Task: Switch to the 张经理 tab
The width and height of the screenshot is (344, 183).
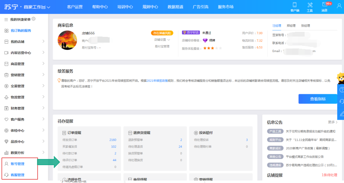Action: click(x=305, y=26)
